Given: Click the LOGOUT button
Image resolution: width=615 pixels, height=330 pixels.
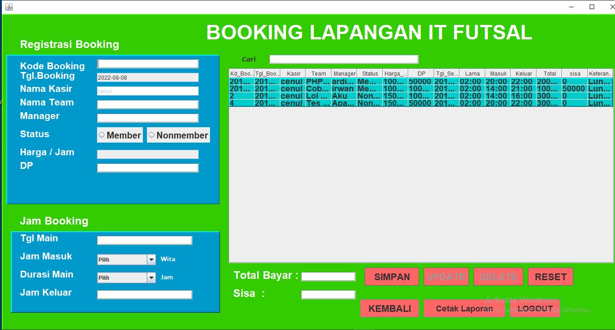Looking at the screenshot, I should pos(535,308).
